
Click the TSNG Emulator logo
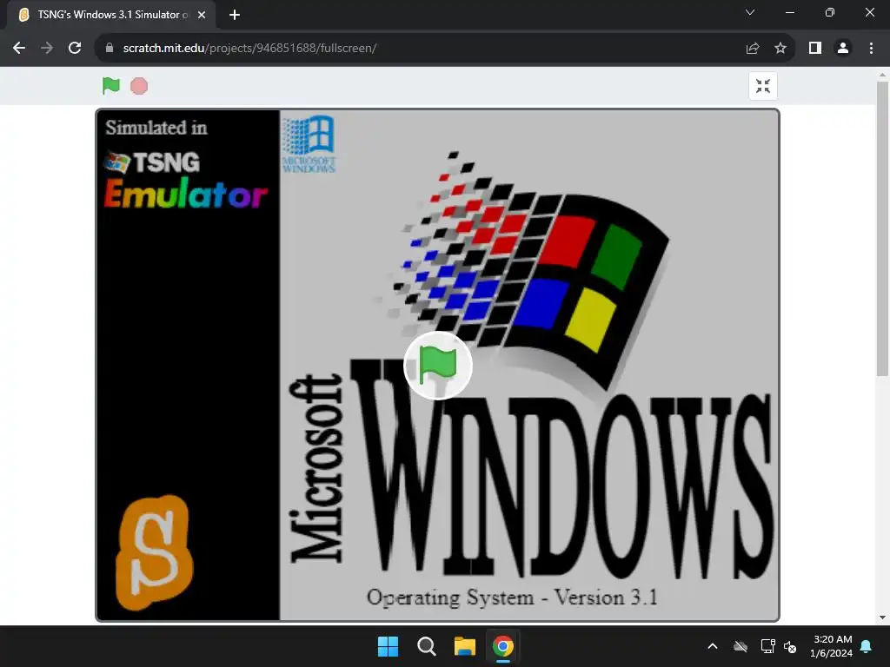pos(185,179)
